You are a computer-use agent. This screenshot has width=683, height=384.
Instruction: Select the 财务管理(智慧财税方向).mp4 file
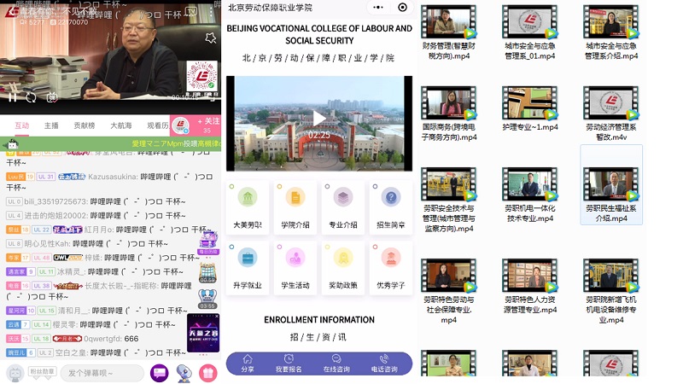(x=449, y=33)
